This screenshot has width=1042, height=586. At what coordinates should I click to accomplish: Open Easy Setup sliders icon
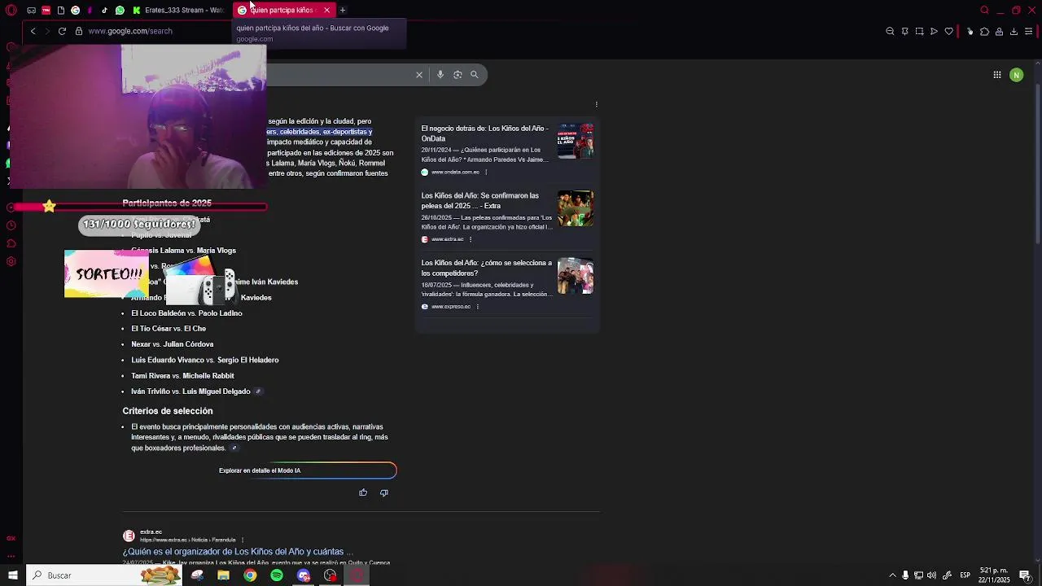tap(1029, 31)
